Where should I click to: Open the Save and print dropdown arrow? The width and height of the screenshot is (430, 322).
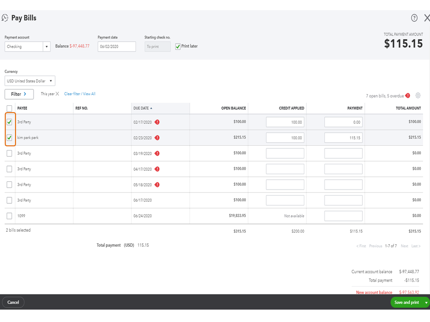pyautogui.click(x=426, y=303)
